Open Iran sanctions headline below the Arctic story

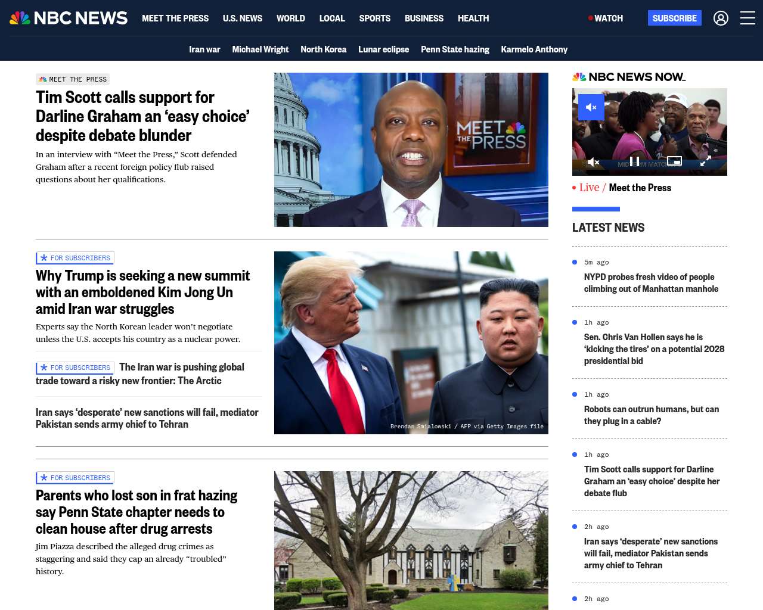(x=147, y=418)
